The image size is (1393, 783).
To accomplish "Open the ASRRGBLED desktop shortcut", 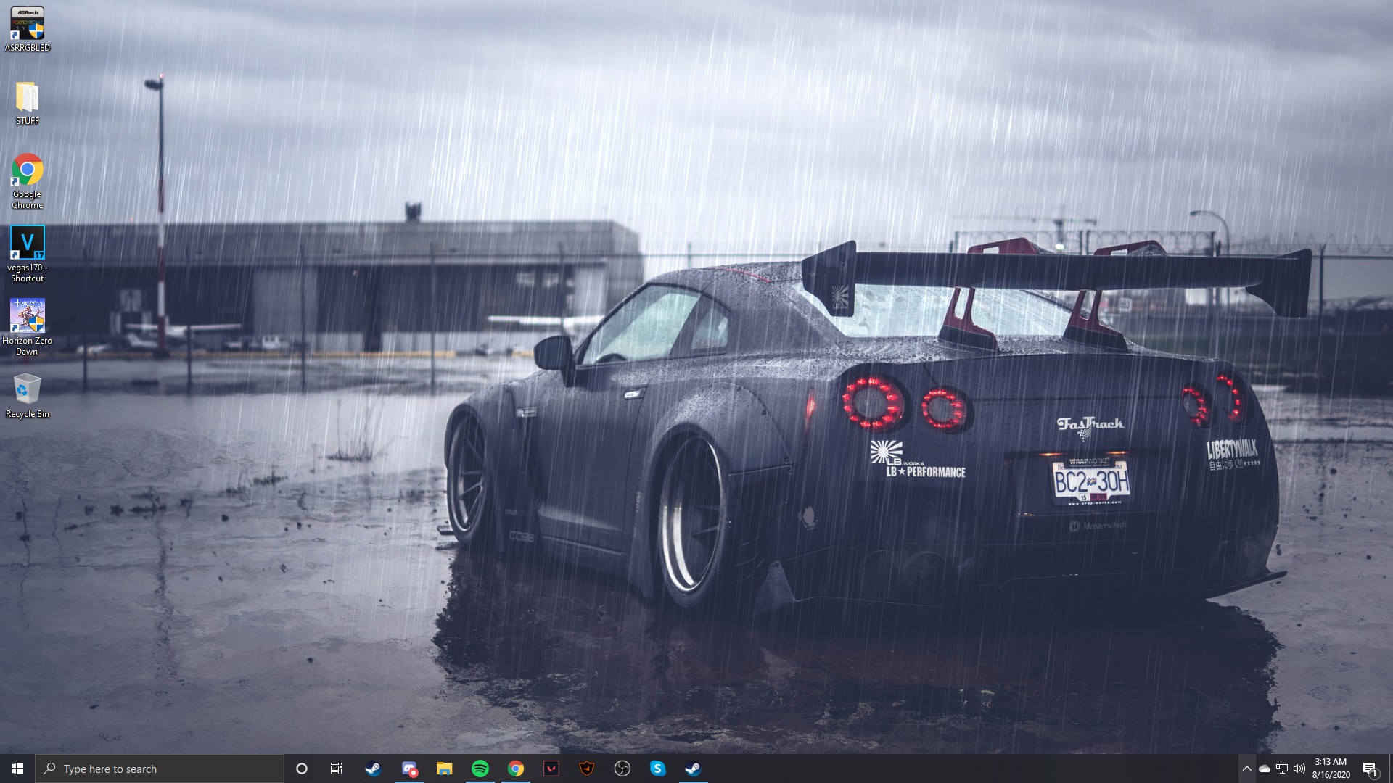I will pos(27,24).
